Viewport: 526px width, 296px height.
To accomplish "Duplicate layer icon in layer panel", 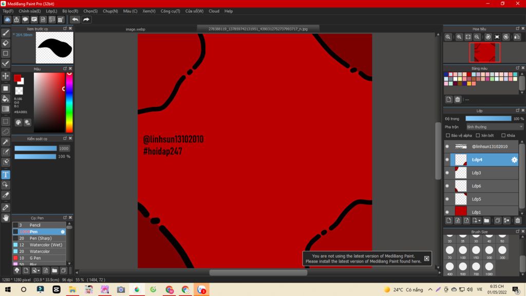I will [497, 220].
